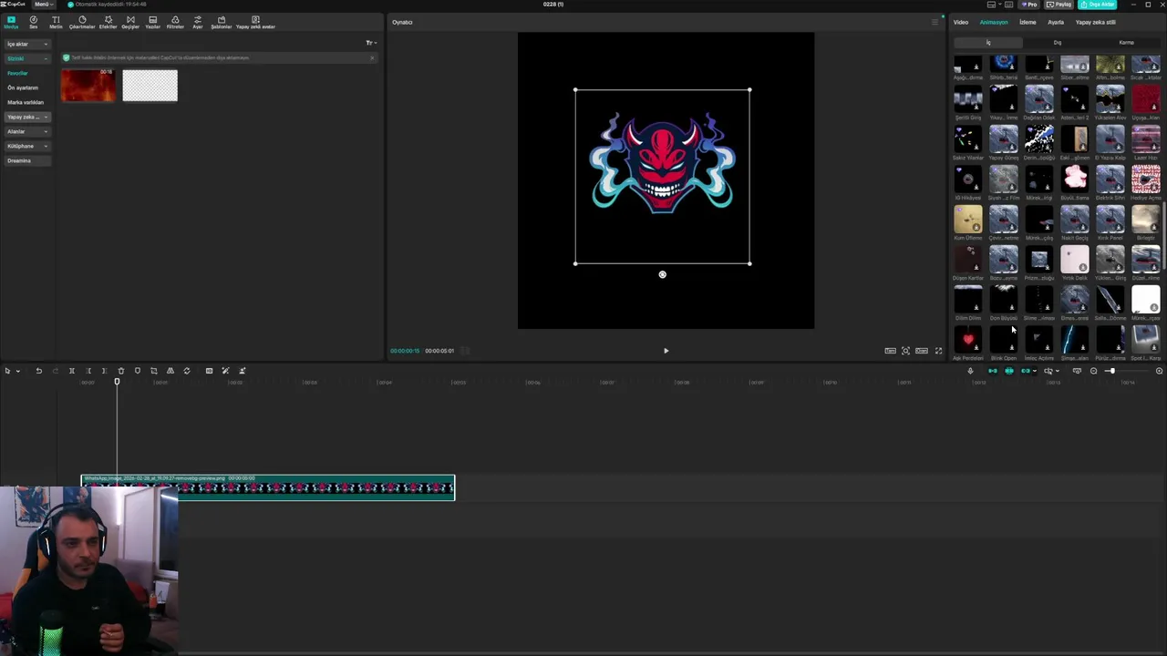Switch to the İzleme tab
1167x656 pixels.
pyautogui.click(x=1028, y=22)
